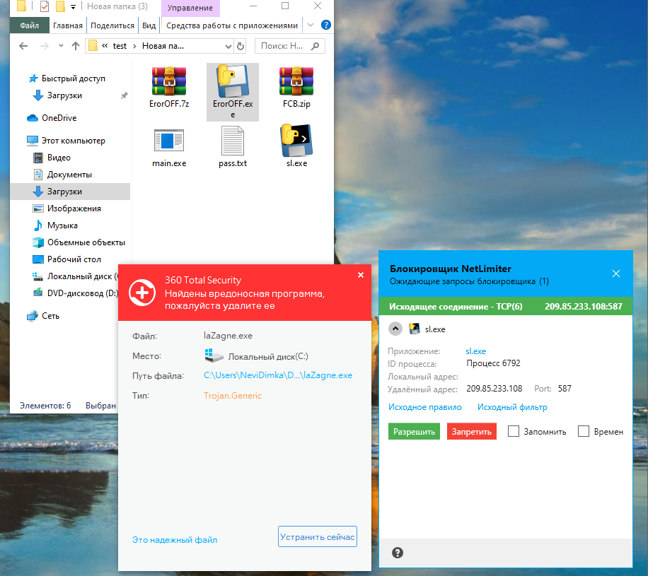Go up one folder level
Image resolution: width=648 pixels, height=576 pixels.
(75, 46)
